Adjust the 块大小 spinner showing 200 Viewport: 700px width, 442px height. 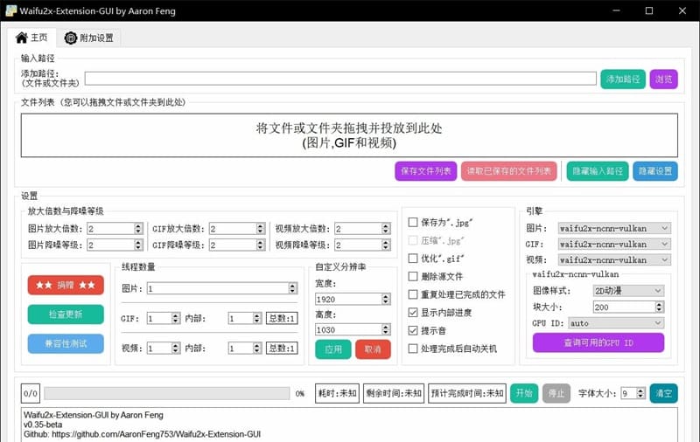628,307
